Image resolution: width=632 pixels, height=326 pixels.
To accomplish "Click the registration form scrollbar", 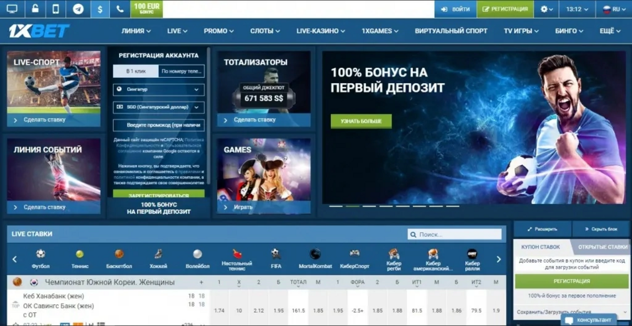I will click(208, 116).
